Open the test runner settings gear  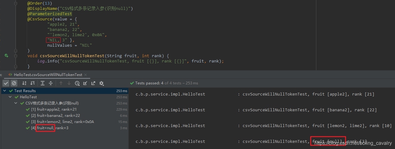tap(101, 83)
